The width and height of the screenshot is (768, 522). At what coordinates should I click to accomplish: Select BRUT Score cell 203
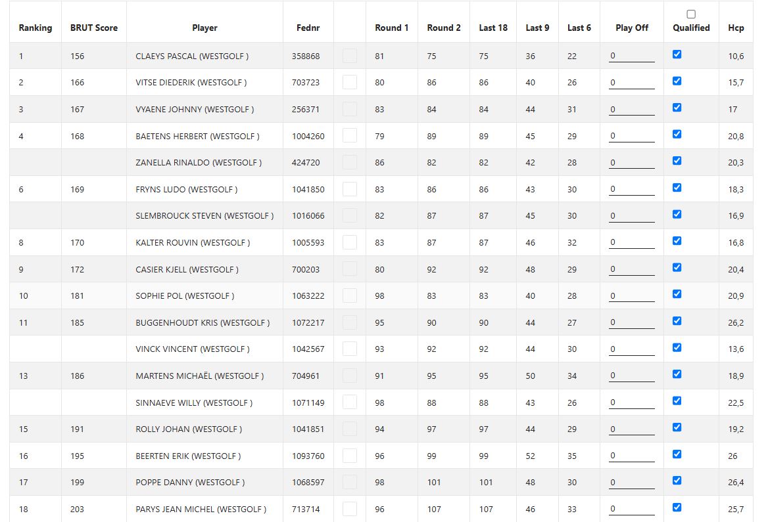pyautogui.click(x=78, y=510)
